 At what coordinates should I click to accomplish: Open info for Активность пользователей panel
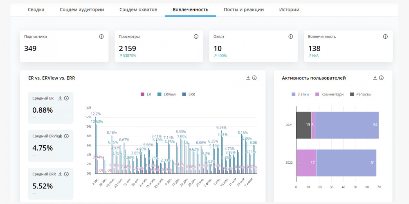coord(382,78)
